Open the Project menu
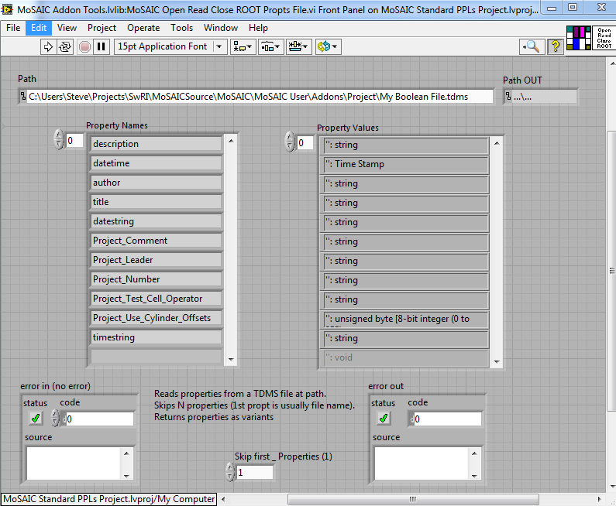Viewport: 616px width, 506px height. (x=102, y=28)
